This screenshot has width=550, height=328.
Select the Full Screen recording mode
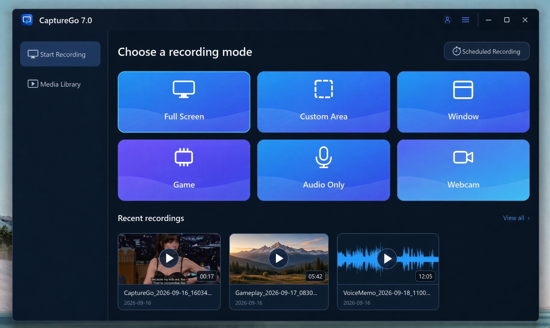coord(184,102)
